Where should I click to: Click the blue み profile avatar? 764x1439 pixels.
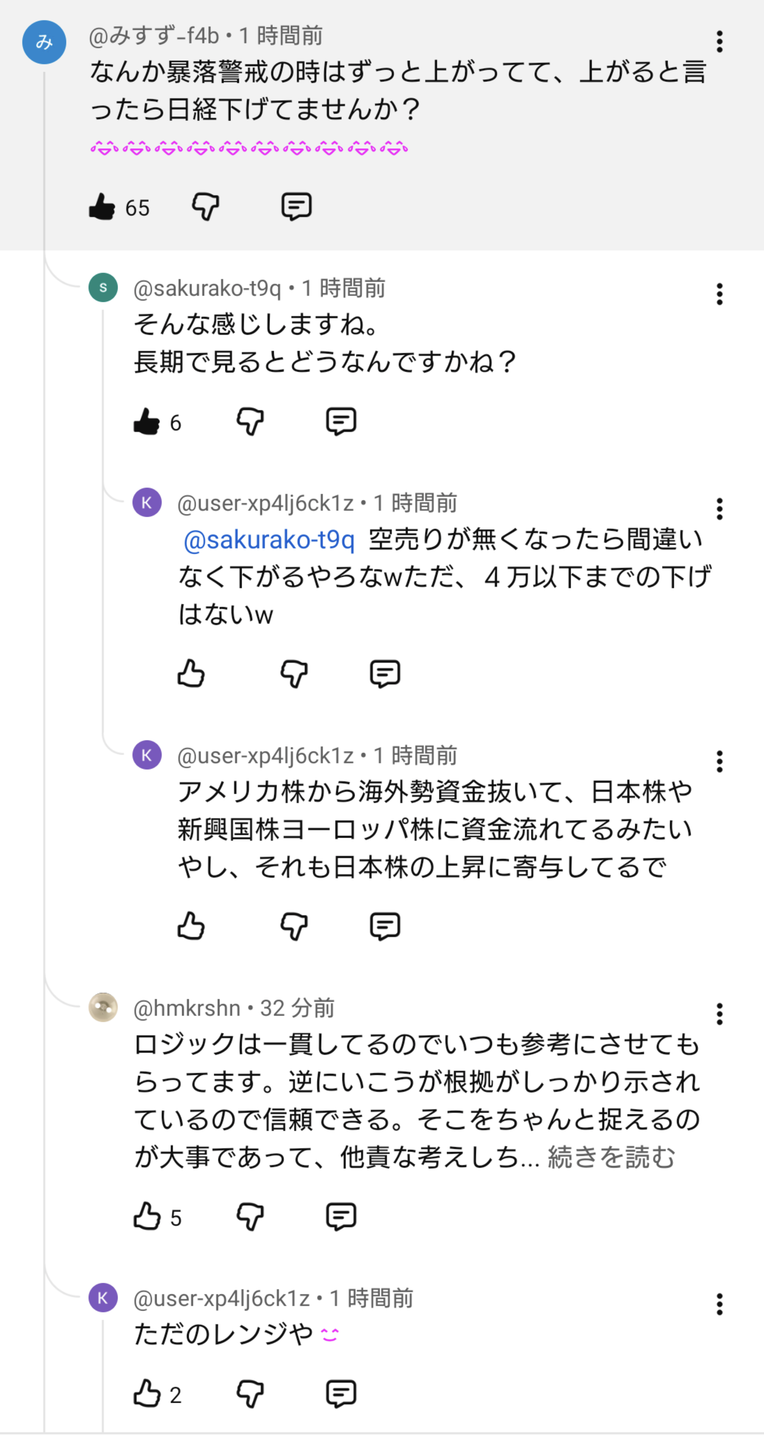(x=44, y=42)
